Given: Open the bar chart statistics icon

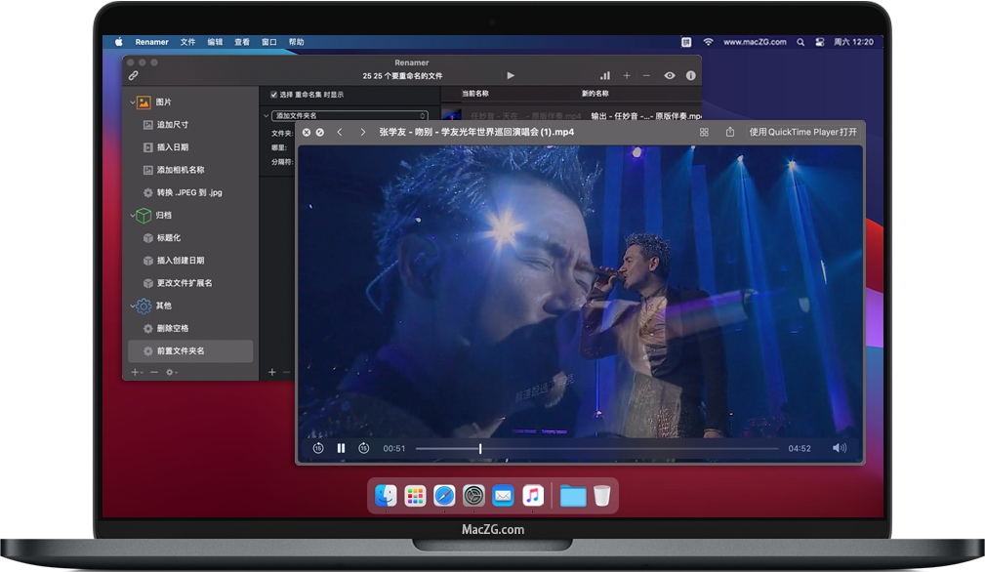Looking at the screenshot, I should pos(605,75).
